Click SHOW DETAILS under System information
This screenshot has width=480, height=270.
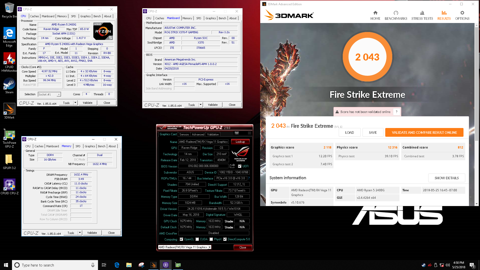pos(446,178)
